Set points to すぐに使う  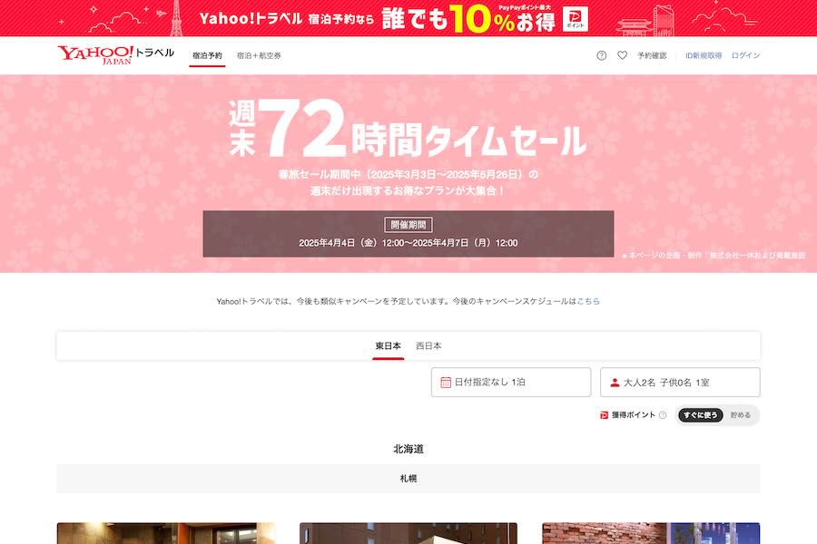coord(701,415)
